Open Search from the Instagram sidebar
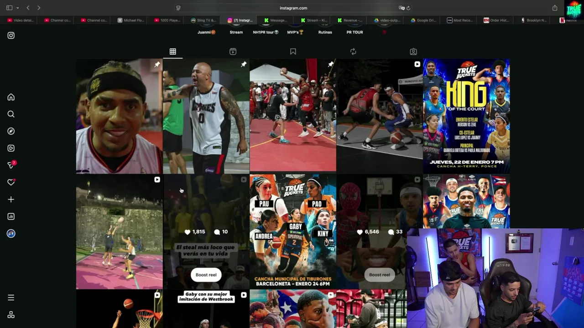This screenshot has height=328, width=584. (11, 114)
